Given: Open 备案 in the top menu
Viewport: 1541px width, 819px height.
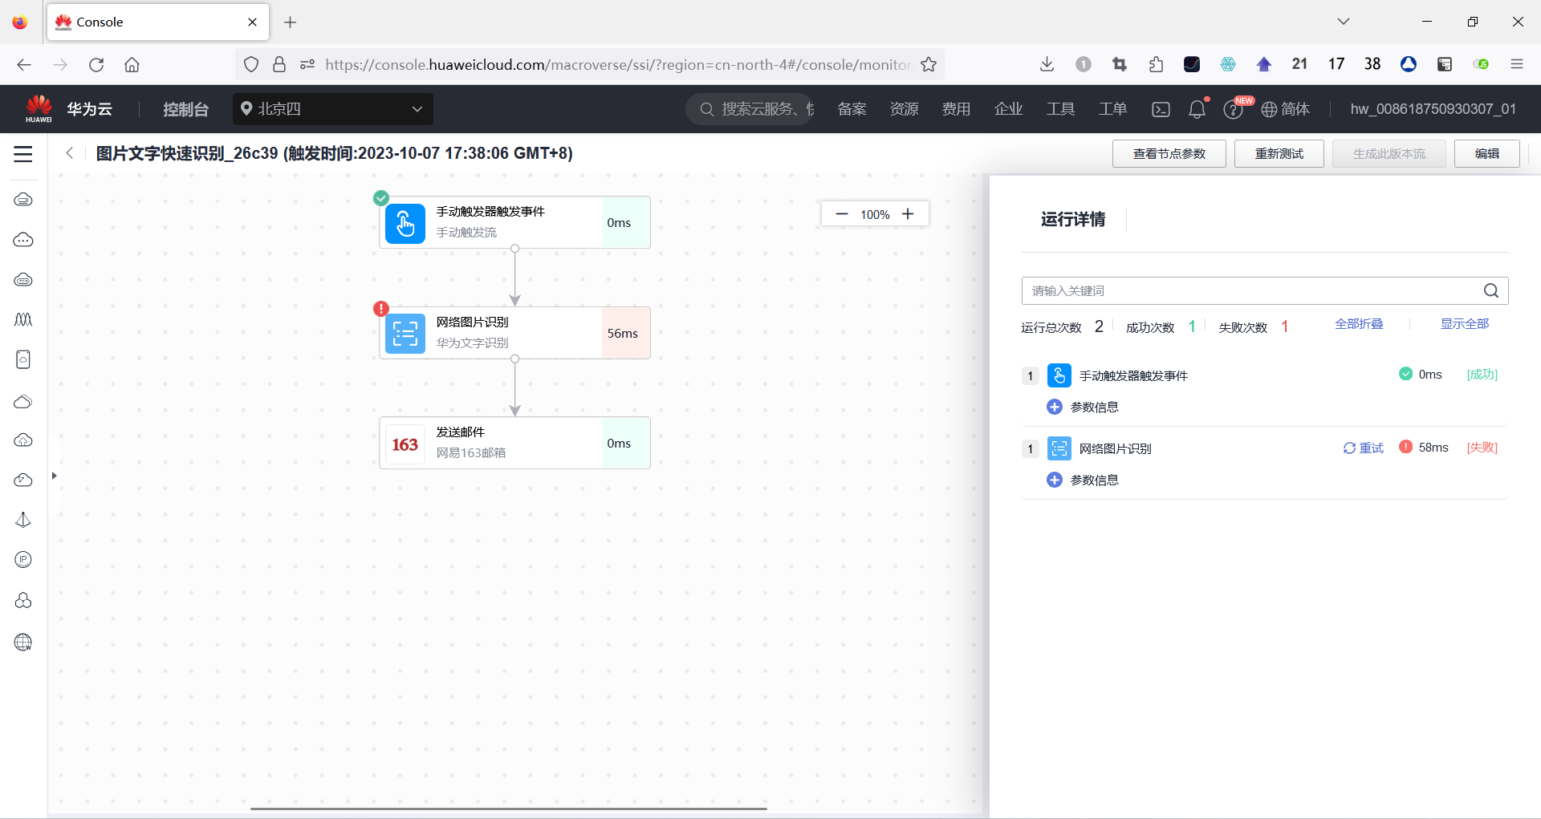Looking at the screenshot, I should 852,109.
